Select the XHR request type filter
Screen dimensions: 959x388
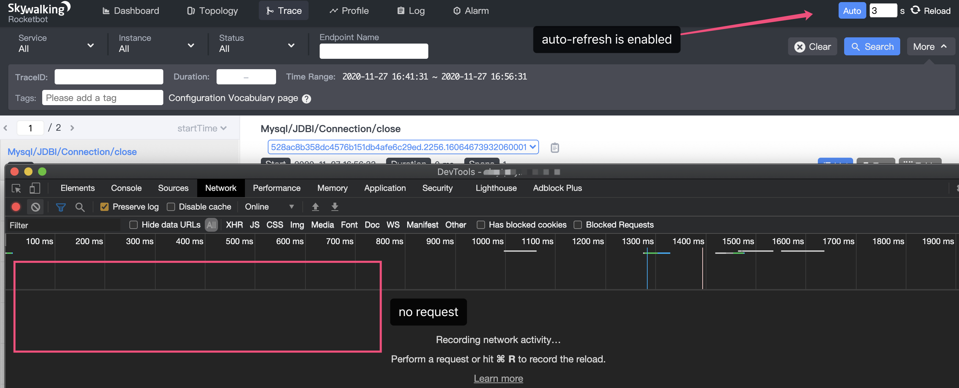click(234, 225)
